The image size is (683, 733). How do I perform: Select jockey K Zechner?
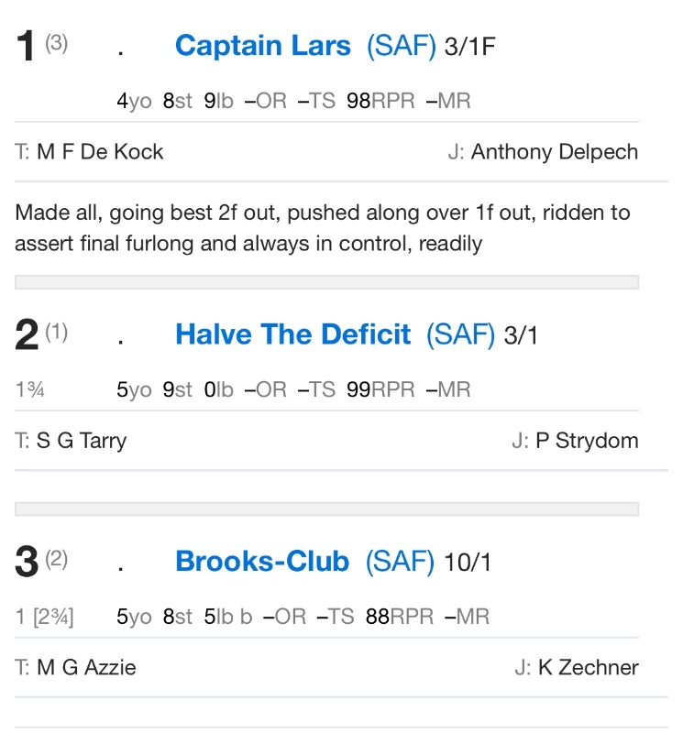click(587, 668)
